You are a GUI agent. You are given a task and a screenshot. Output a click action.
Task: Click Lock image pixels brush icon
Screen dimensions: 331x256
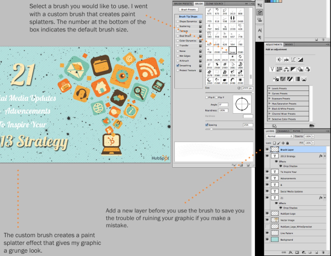(x=279, y=143)
